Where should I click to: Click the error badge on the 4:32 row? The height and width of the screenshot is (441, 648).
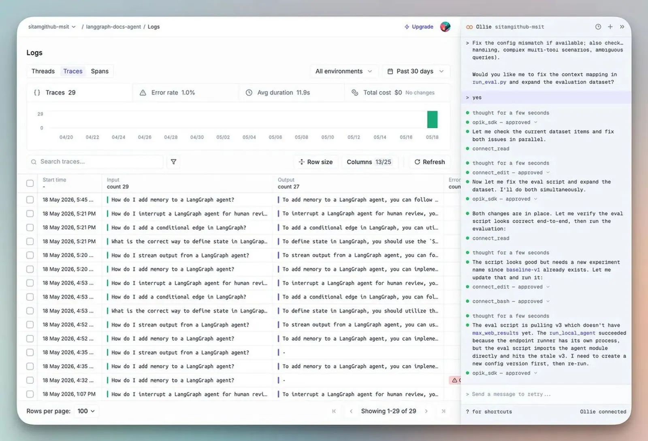[x=455, y=380]
